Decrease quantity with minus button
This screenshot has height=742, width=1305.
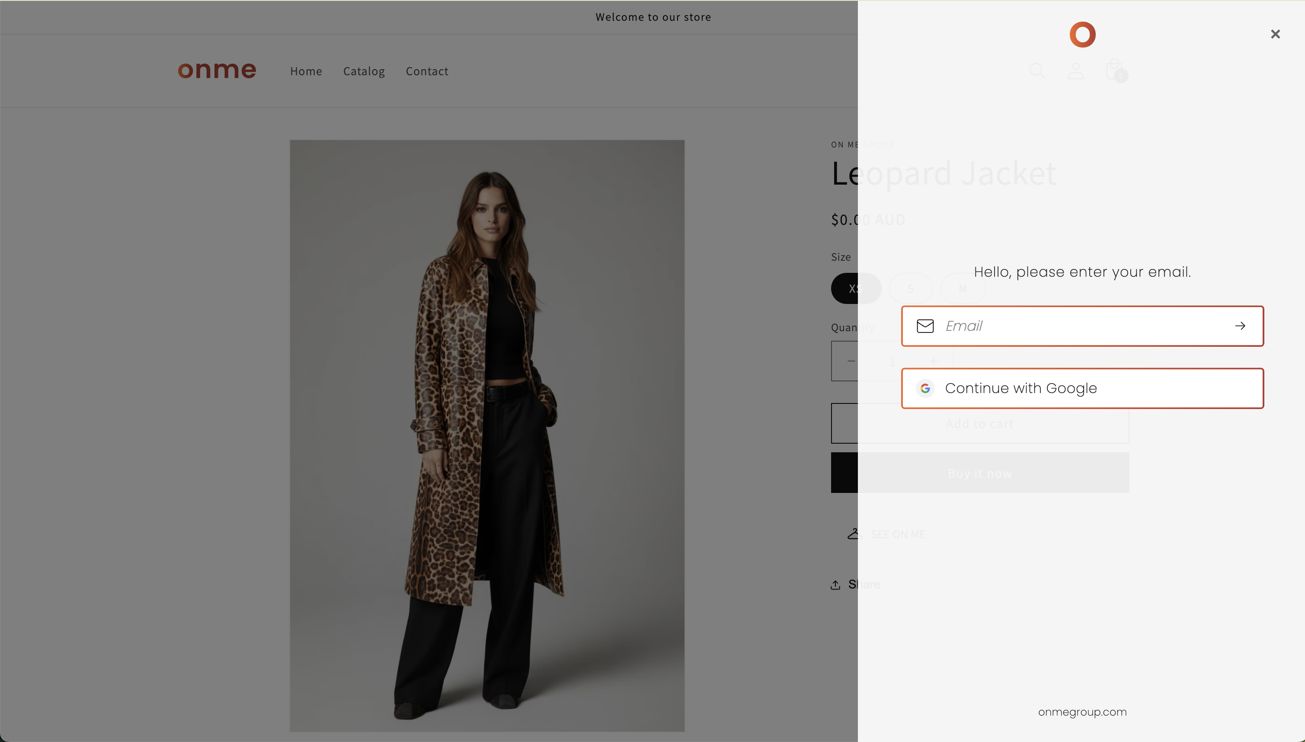(x=851, y=361)
